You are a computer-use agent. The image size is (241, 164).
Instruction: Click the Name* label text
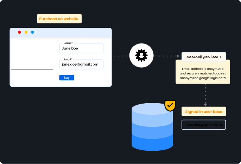click(x=68, y=43)
